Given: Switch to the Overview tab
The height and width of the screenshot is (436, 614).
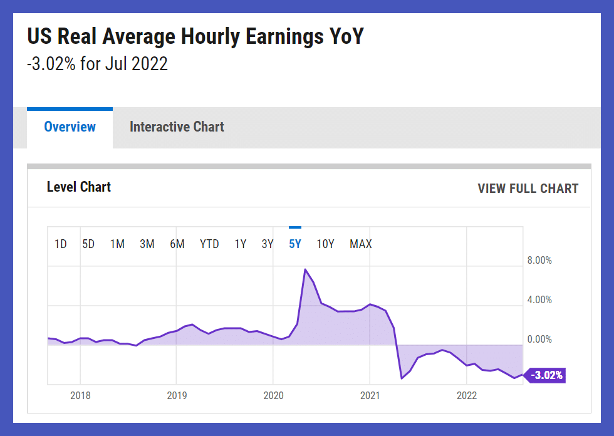Looking at the screenshot, I should click(70, 127).
